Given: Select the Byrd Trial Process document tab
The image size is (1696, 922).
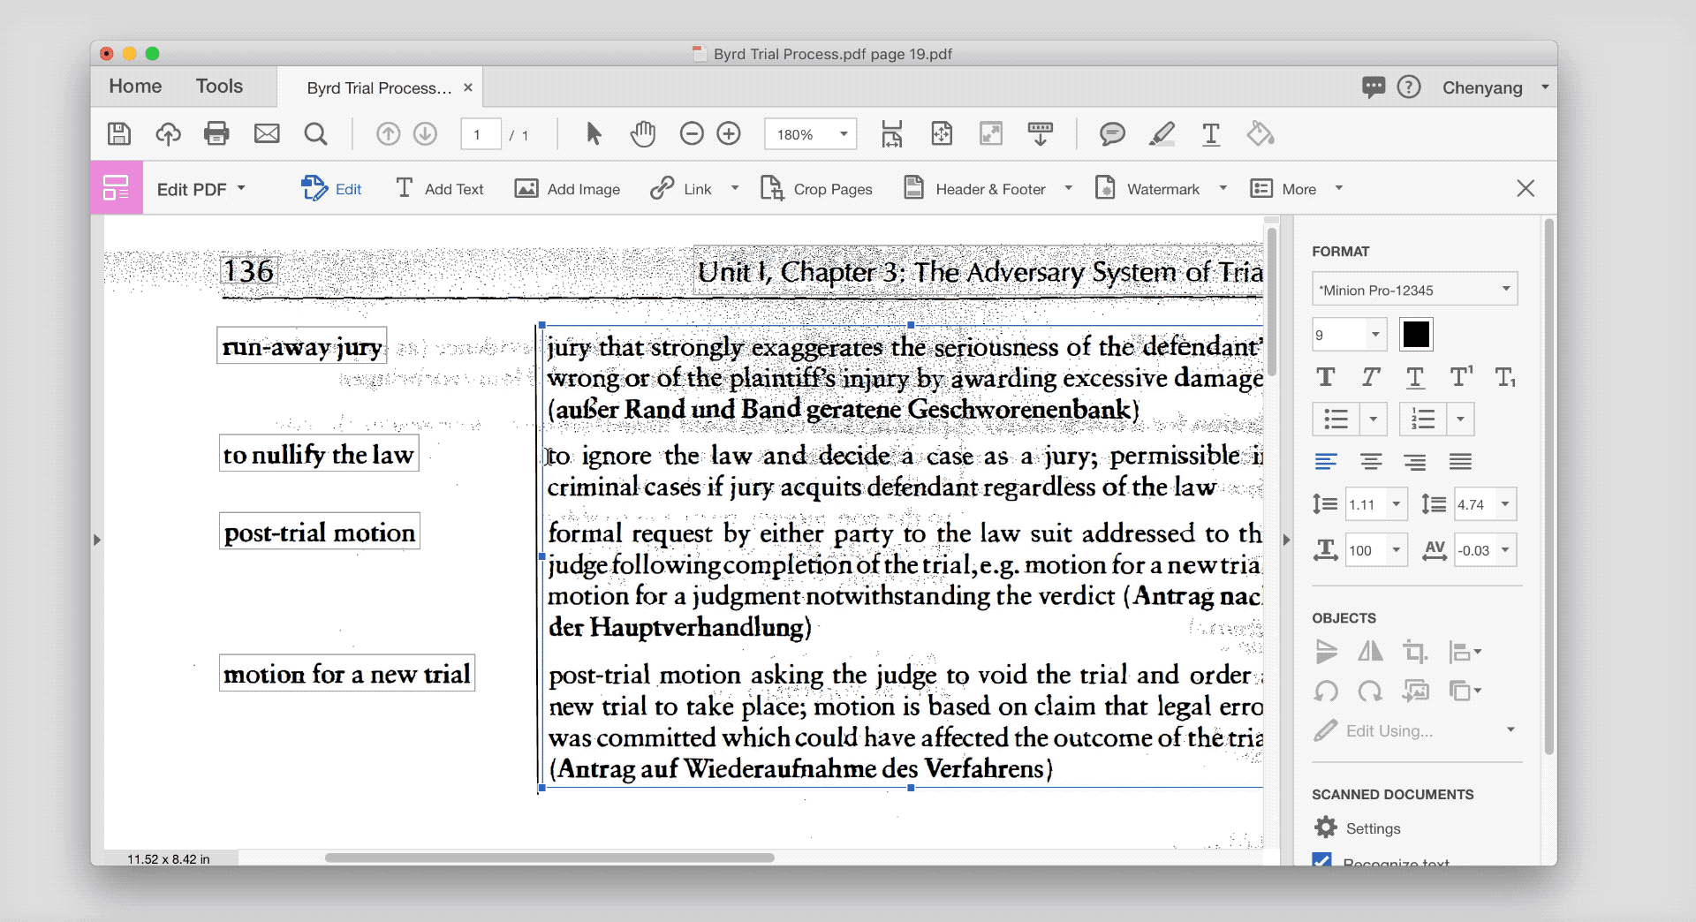Looking at the screenshot, I should (379, 87).
